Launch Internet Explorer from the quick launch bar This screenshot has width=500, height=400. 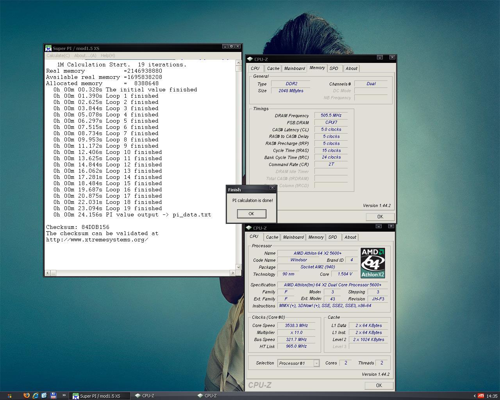[35, 395]
